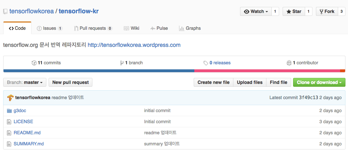
Task: Open README.md row's 'readme 업데이트' commit message
Action: click(x=160, y=133)
